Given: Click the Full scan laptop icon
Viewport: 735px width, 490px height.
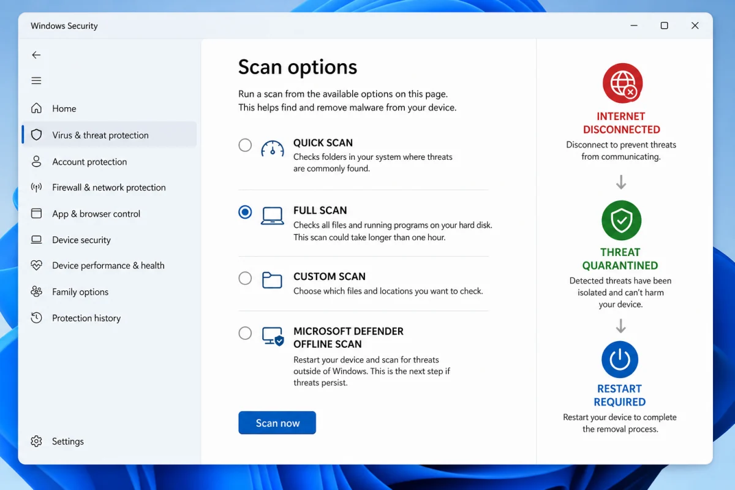Looking at the screenshot, I should (273, 216).
